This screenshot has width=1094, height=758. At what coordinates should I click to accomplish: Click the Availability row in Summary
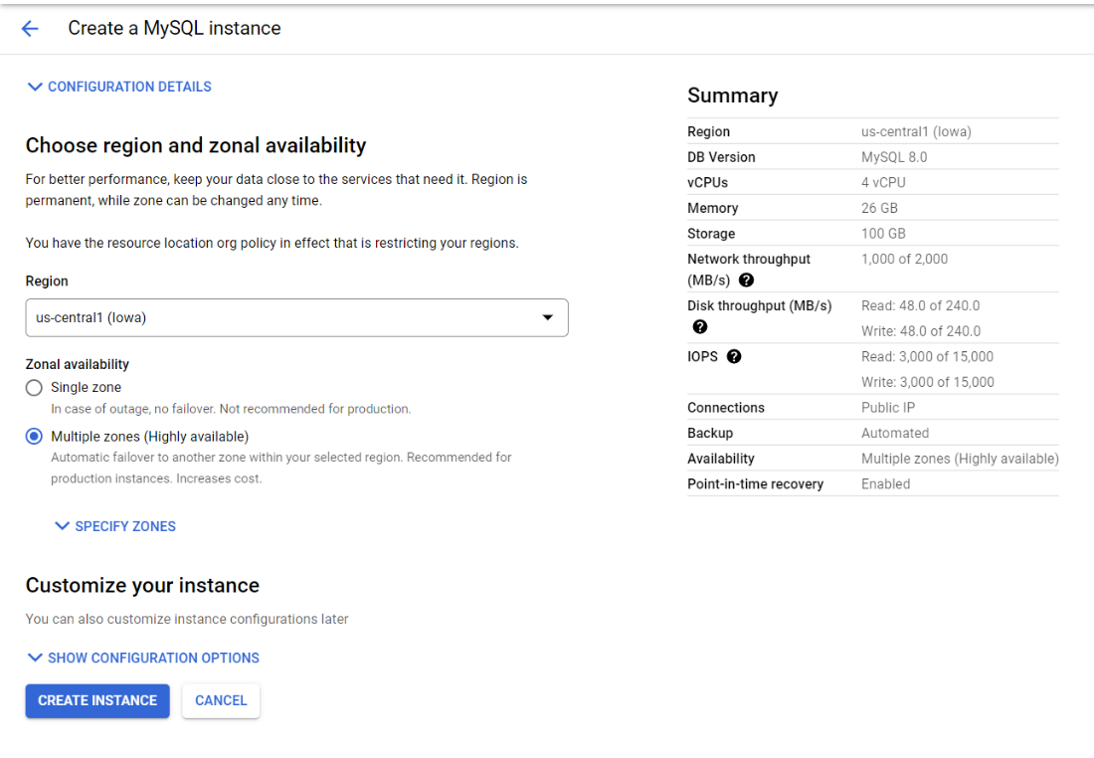[872, 459]
